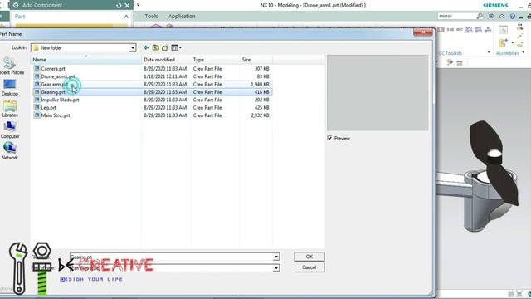Expand the Assemblies group arrow
Viewport: 531px width, 299px height.
tap(524, 52)
